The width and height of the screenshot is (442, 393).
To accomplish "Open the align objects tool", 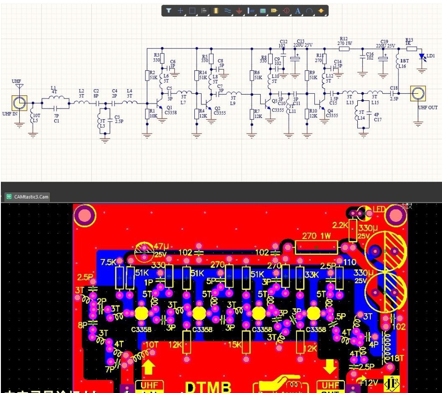I will 204,10.
